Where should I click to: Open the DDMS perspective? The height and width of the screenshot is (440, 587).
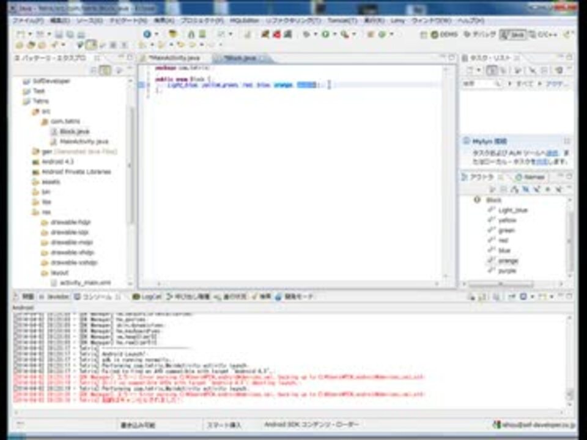[x=445, y=34]
